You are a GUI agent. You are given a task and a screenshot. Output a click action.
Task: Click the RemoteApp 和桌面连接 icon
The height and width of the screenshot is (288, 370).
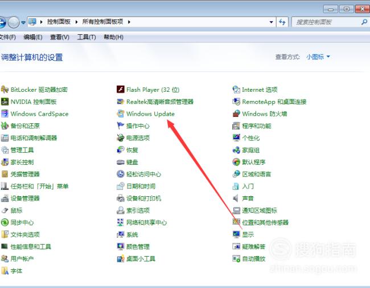(x=236, y=102)
